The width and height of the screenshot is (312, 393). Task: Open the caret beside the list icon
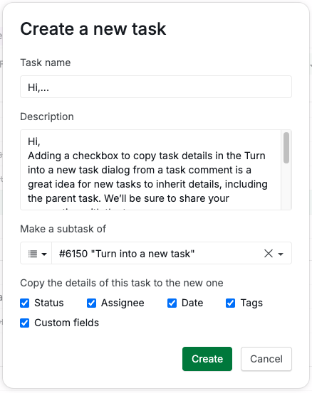(x=44, y=254)
